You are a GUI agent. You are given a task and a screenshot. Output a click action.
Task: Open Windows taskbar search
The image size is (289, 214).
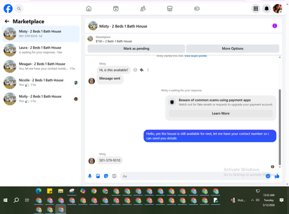point(16,200)
